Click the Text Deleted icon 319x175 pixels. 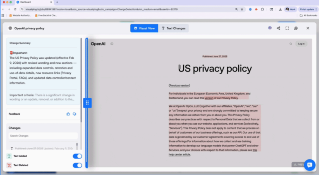coord(9,165)
